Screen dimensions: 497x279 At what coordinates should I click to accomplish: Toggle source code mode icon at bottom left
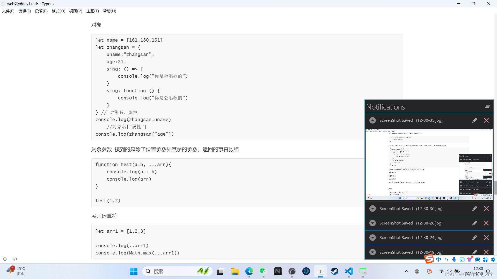[15, 259]
